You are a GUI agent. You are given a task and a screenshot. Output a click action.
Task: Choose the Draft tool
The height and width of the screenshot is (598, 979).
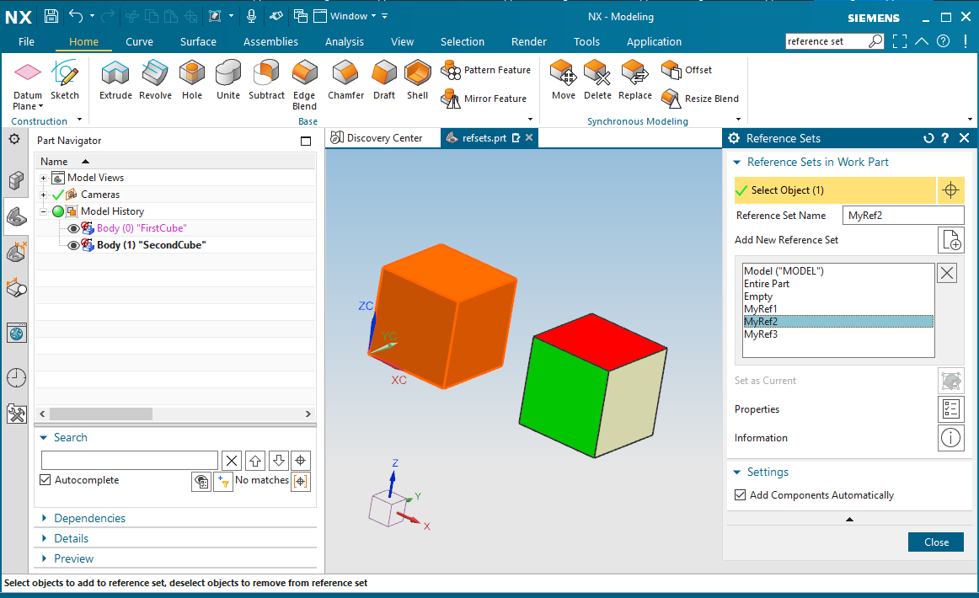pyautogui.click(x=384, y=80)
